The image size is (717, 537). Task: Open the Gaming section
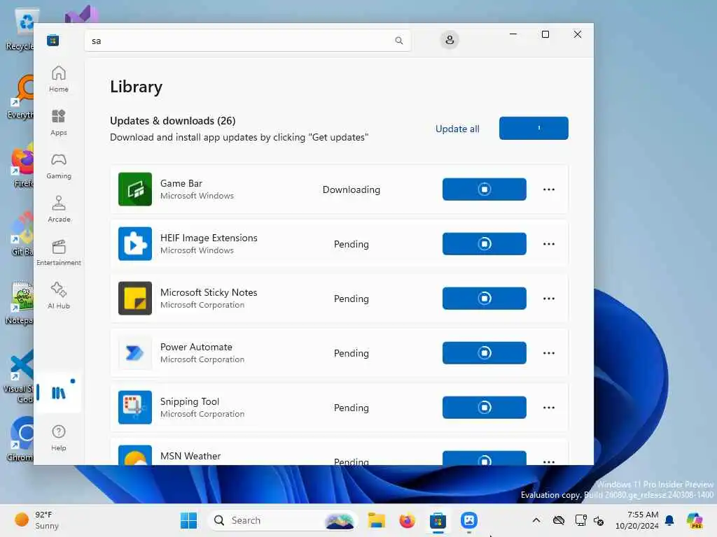pos(59,166)
